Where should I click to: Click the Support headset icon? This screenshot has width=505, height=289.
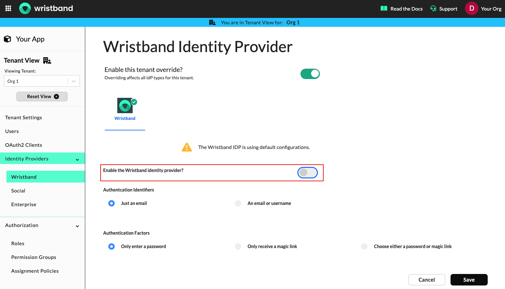(433, 9)
